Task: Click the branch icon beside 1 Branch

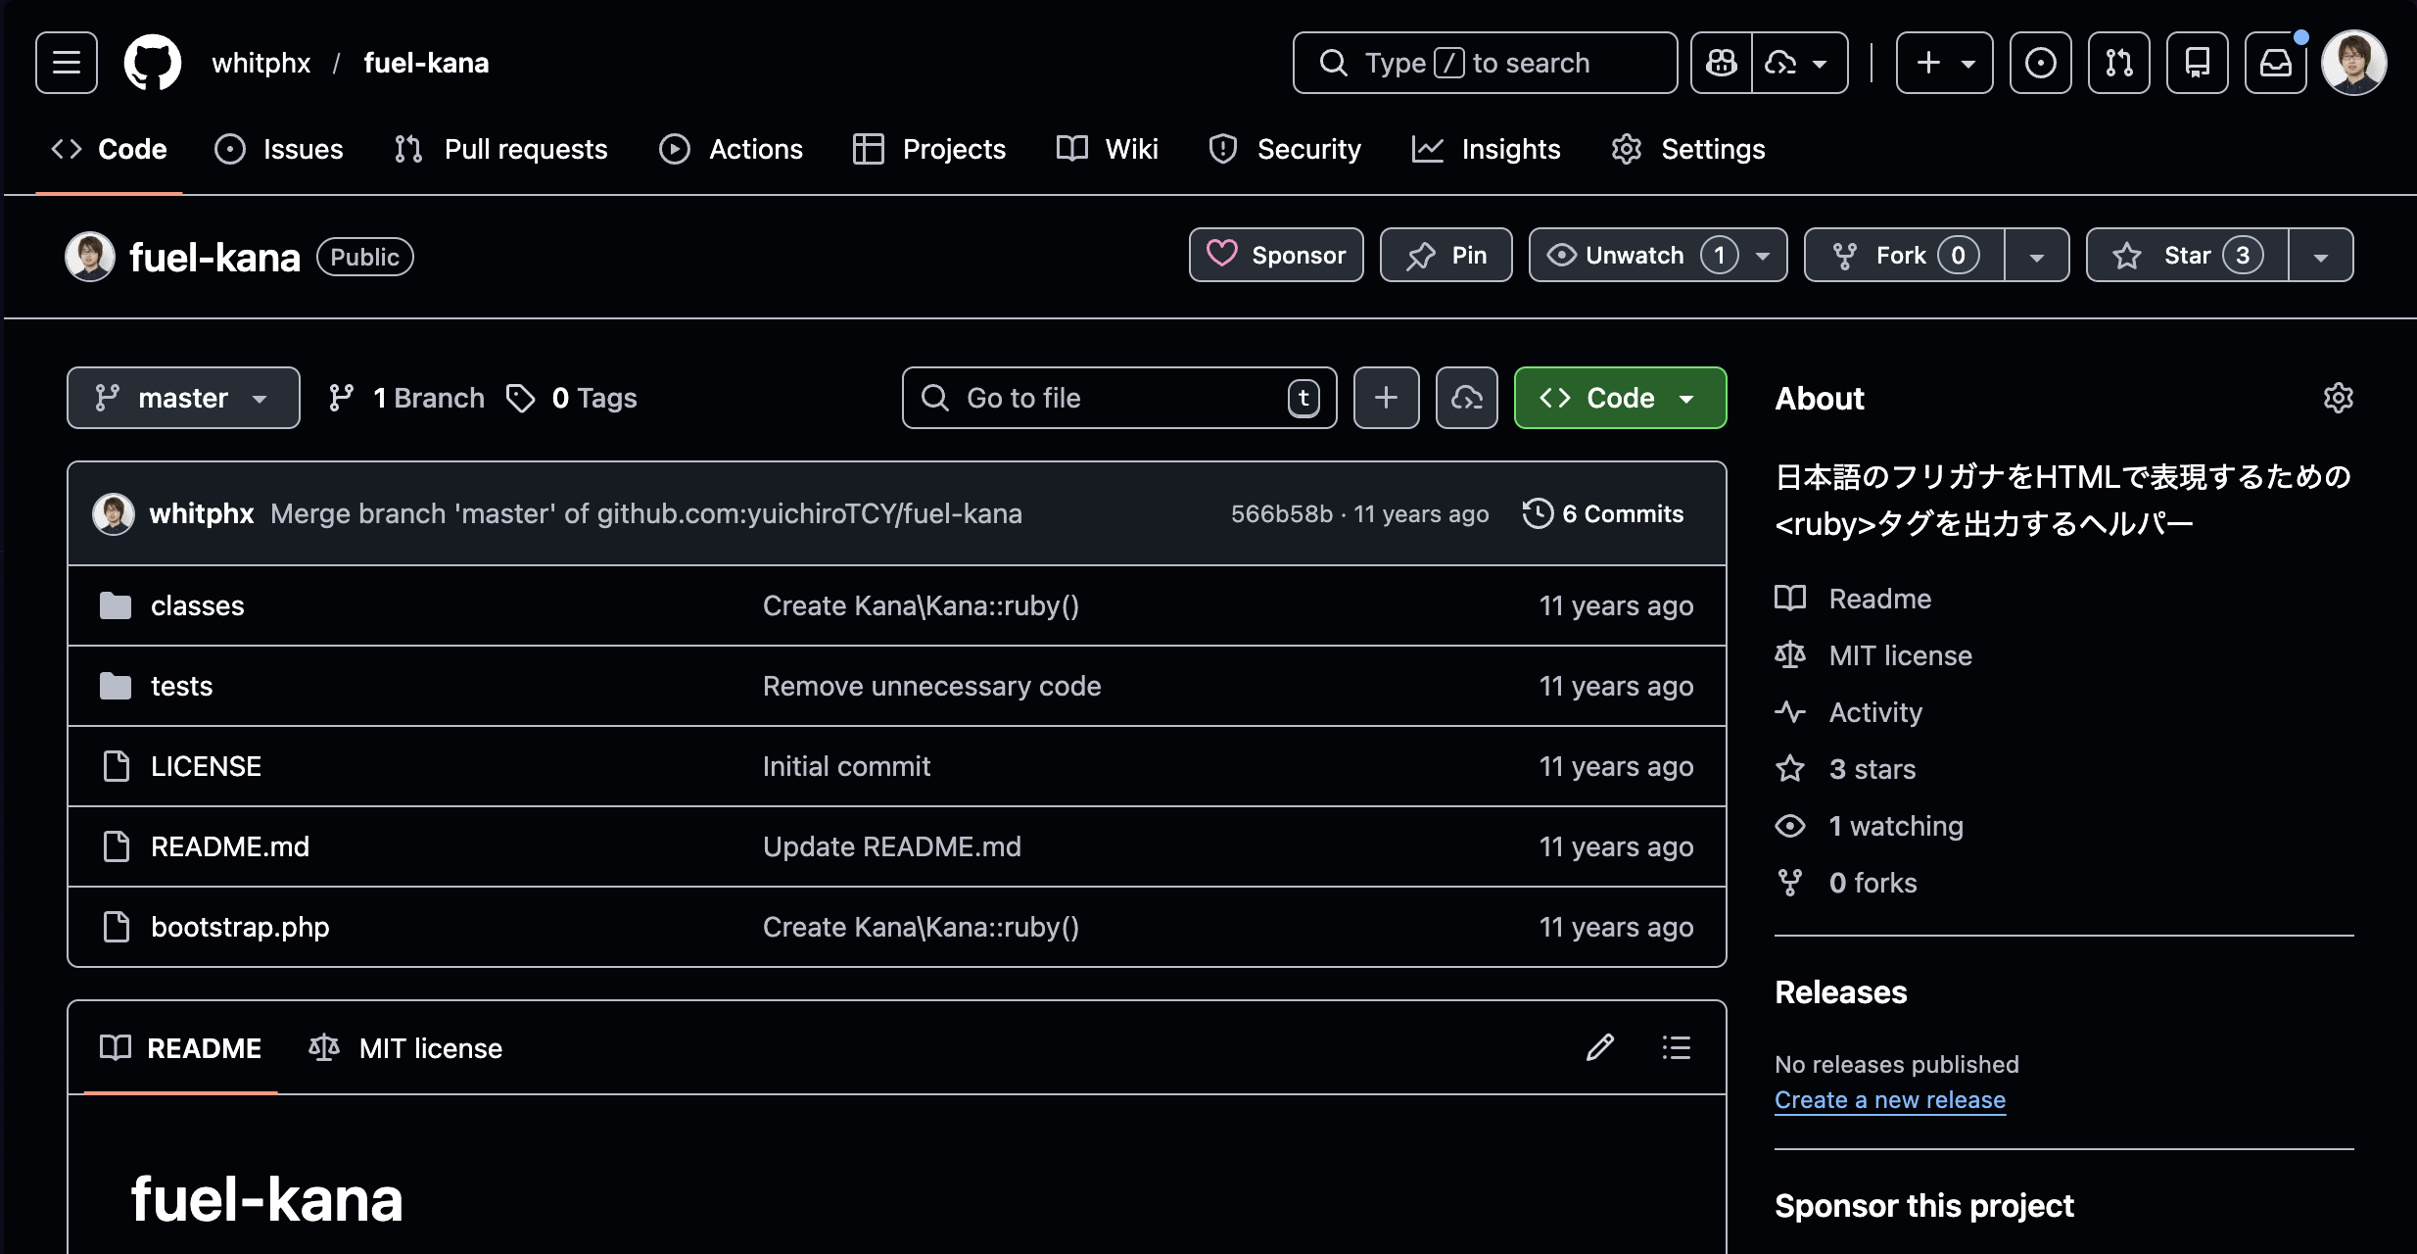Action: [x=341, y=398]
